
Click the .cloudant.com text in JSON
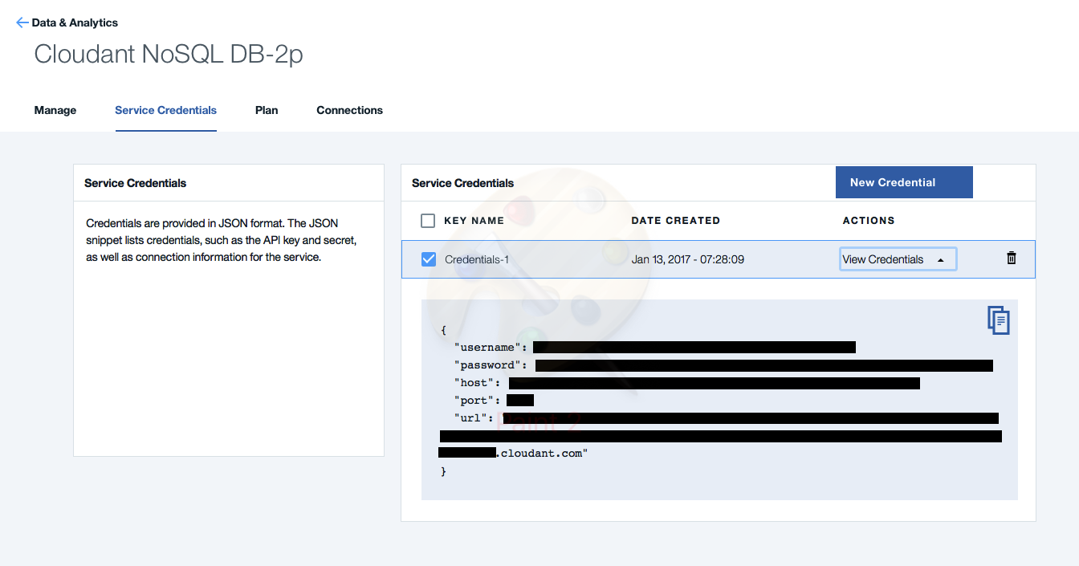click(x=542, y=454)
